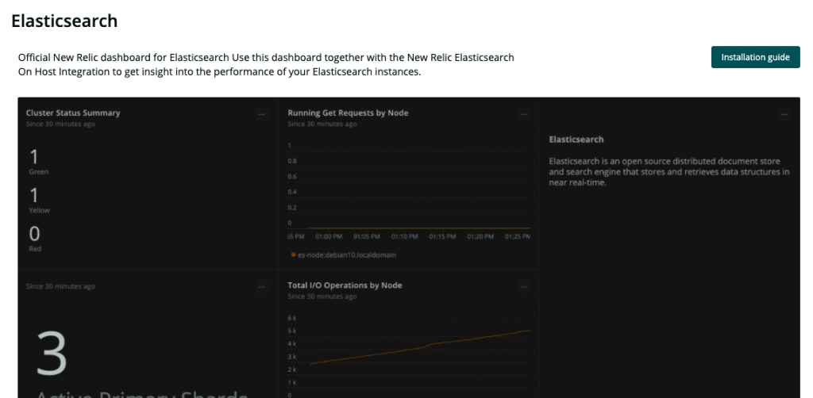Toggle es-node:debian10.localdomain legend entry

click(x=343, y=255)
